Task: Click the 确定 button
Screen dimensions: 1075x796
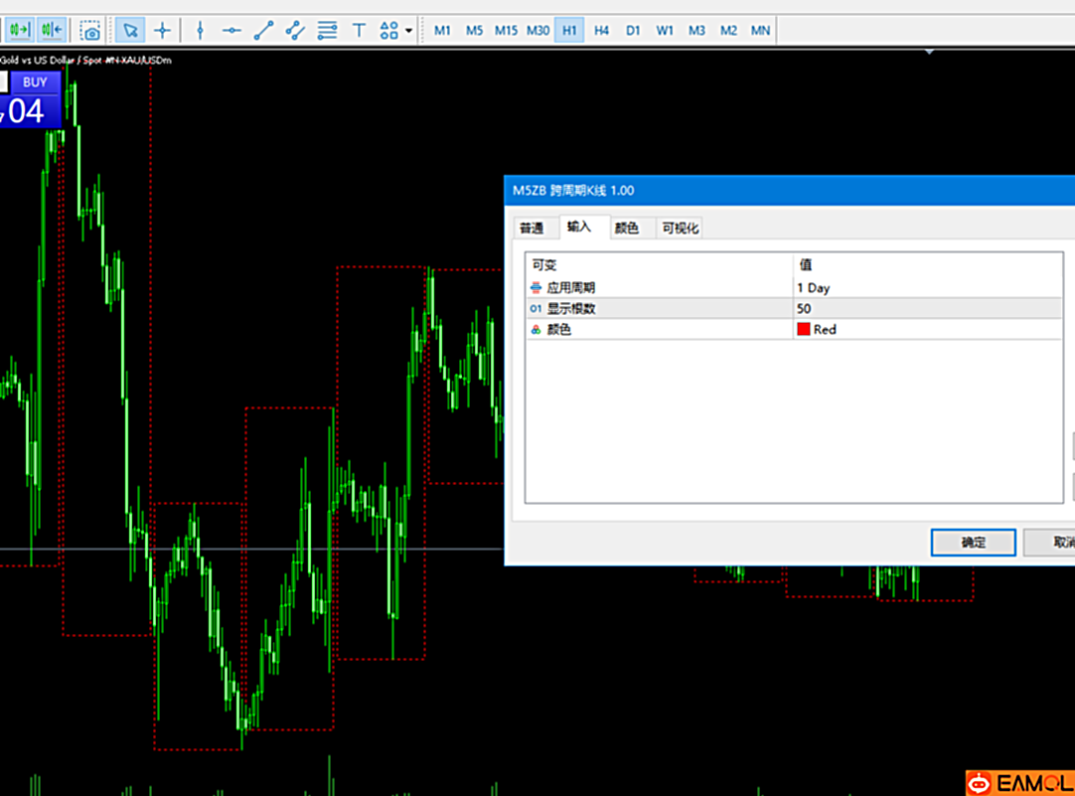Action: (973, 543)
